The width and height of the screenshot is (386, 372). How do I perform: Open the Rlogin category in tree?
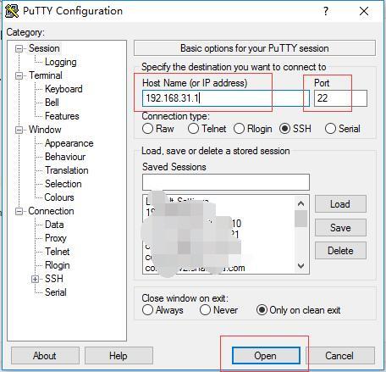pos(58,265)
